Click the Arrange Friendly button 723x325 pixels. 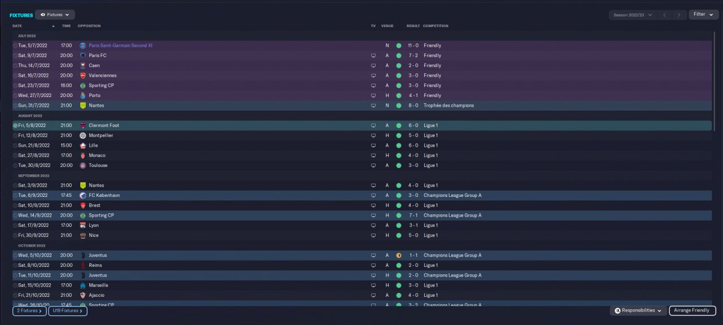tap(692, 311)
